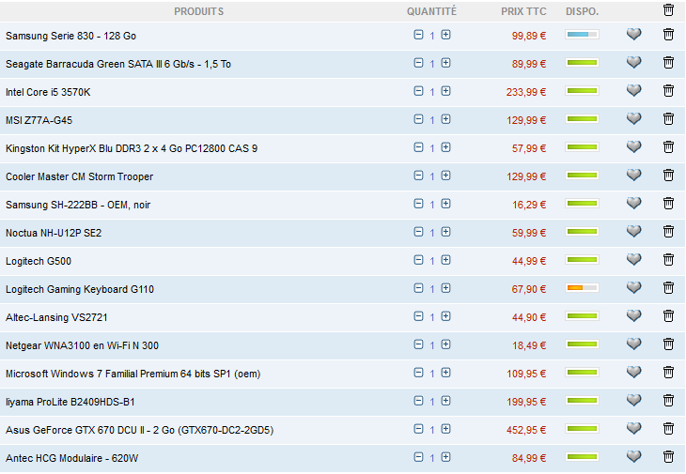Remove MSI Z77A-G45 using its trash icon
Screen dimensions: 686x474
[668, 119]
